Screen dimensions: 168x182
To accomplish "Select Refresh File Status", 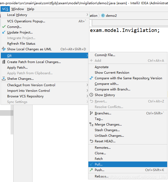I will tap(45, 43).
